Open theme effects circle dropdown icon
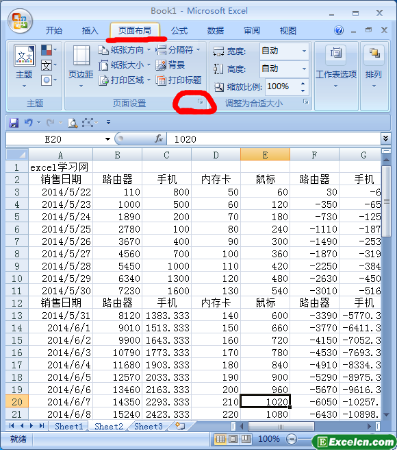Screen dimensions: 397x450 click(x=49, y=80)
